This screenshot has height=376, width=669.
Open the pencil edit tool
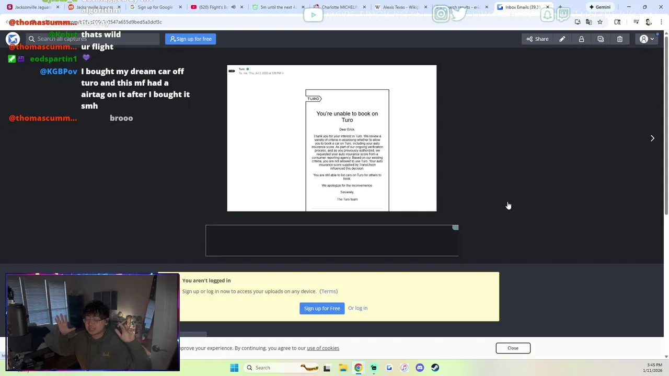(x=562, y=39)
